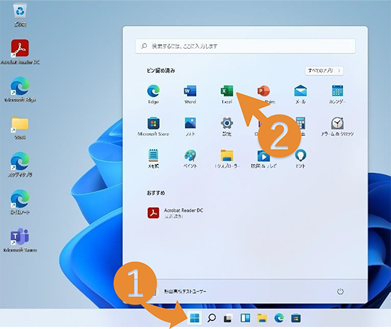The image size is (391, 329).
Task: Open メモ帳 (Notepad) app
Action: click(x=153, y=159)
